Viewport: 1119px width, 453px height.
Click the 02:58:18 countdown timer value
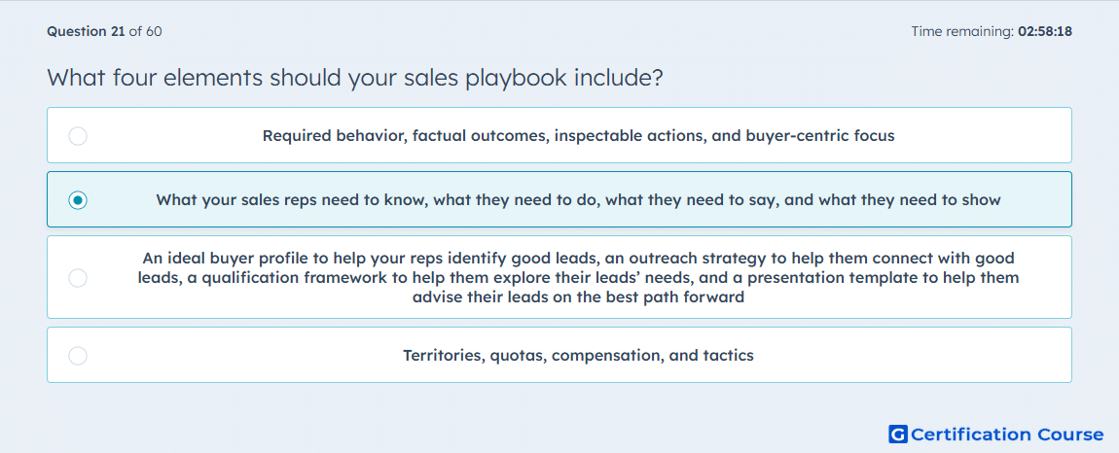pos(1045,31)
